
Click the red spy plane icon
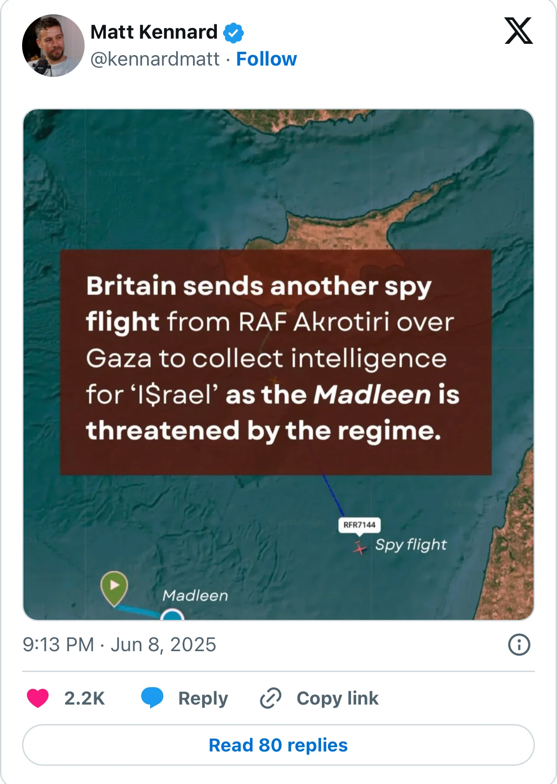pyautogui.click(x=360, y=548)
